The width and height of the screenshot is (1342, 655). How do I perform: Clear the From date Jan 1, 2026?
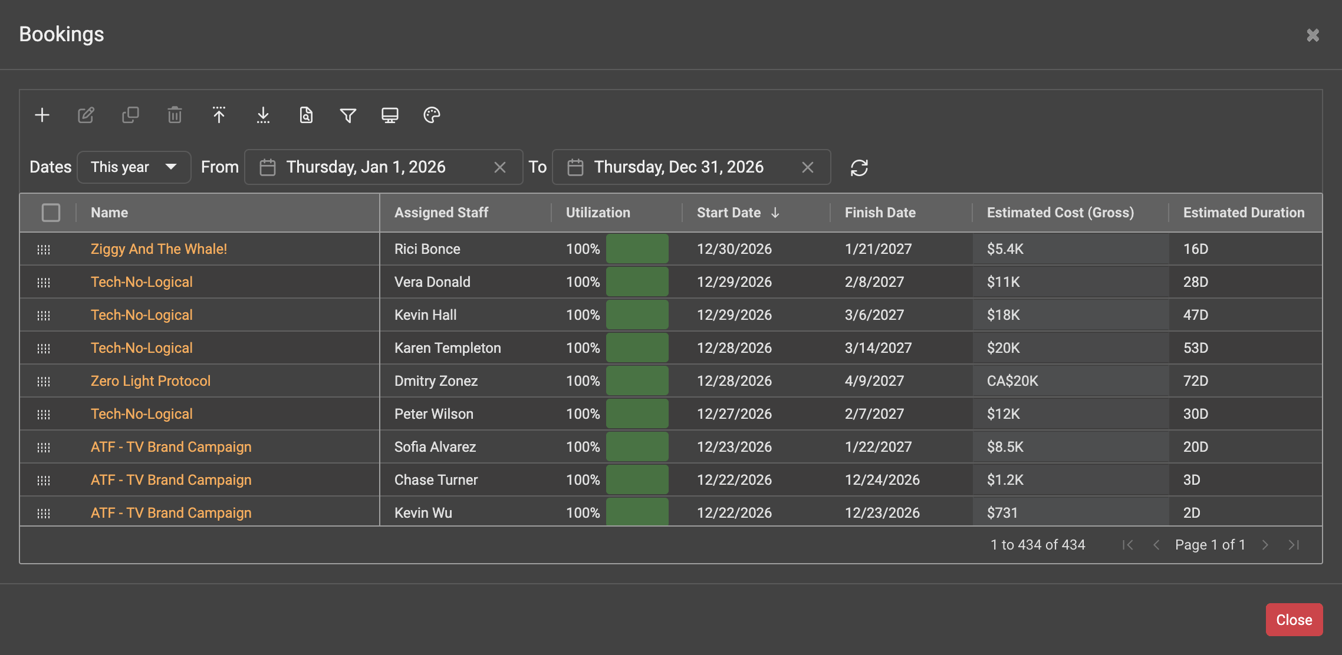pos(500,167)
